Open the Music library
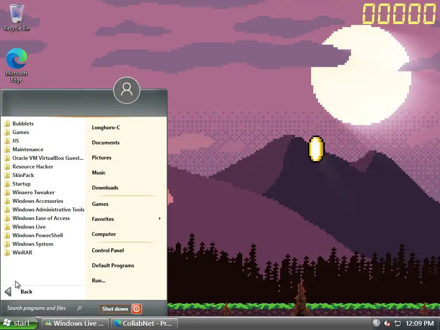 click(x=99, y=173)
